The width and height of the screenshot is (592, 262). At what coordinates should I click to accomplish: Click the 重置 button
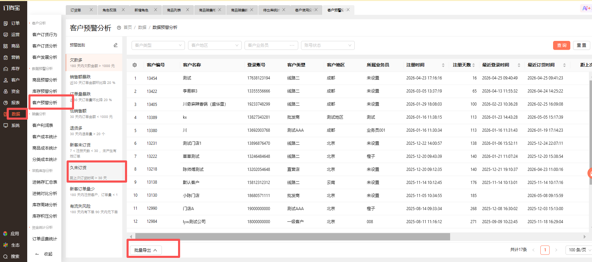582,45
